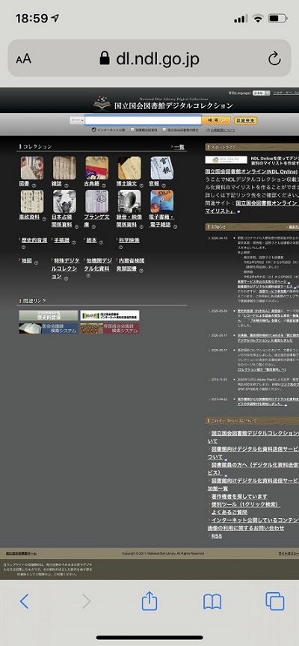The height and width of the screenshot is (646, 299).
Task: Open the 官報 collection thumbnail
Action: pos(162,167)
